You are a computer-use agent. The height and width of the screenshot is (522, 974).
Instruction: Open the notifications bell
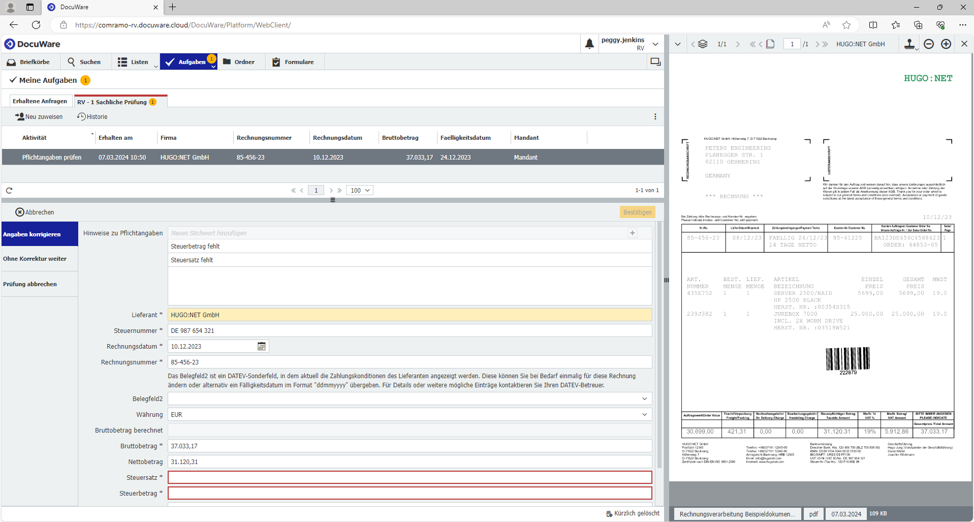tap(589, 44)
